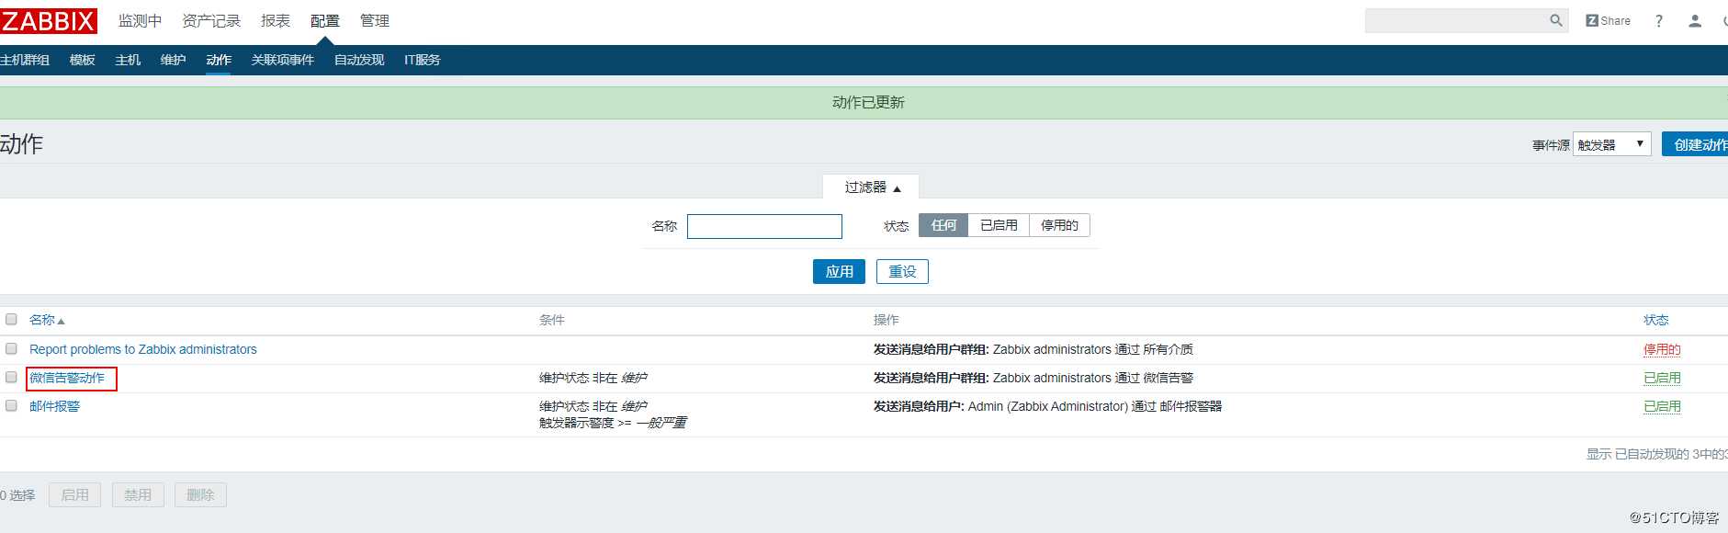This screenshot has height=533, width=1728.
Task: Go to 自动发现 submenu
Action: pos(359,60)
